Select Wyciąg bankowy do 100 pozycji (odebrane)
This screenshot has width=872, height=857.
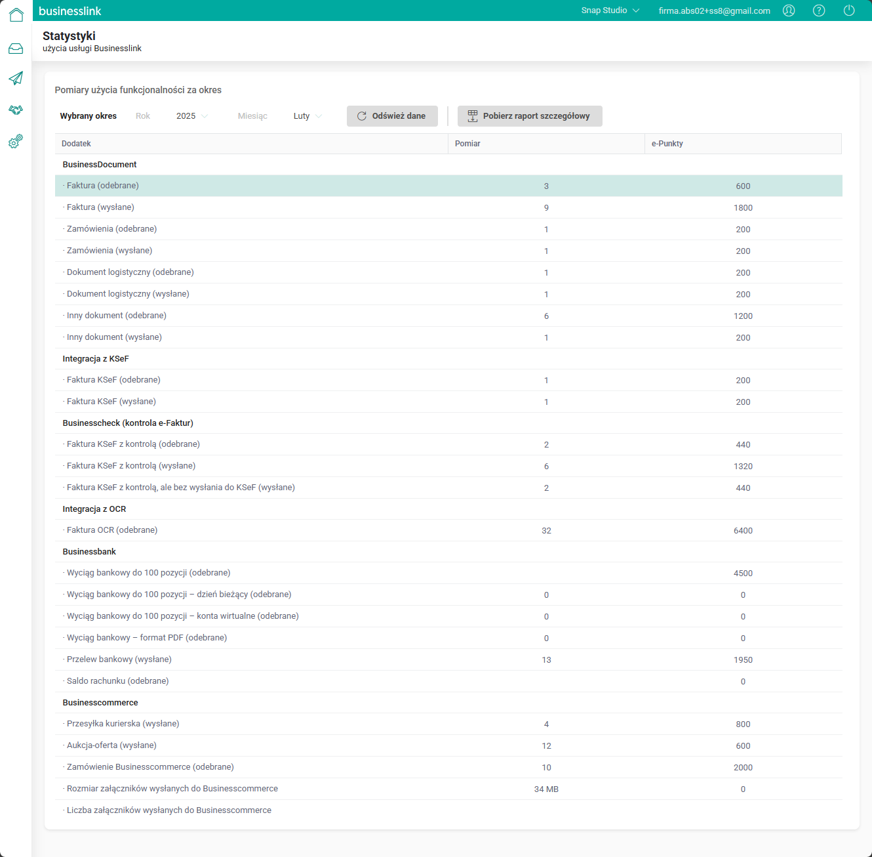pos(448,573)
